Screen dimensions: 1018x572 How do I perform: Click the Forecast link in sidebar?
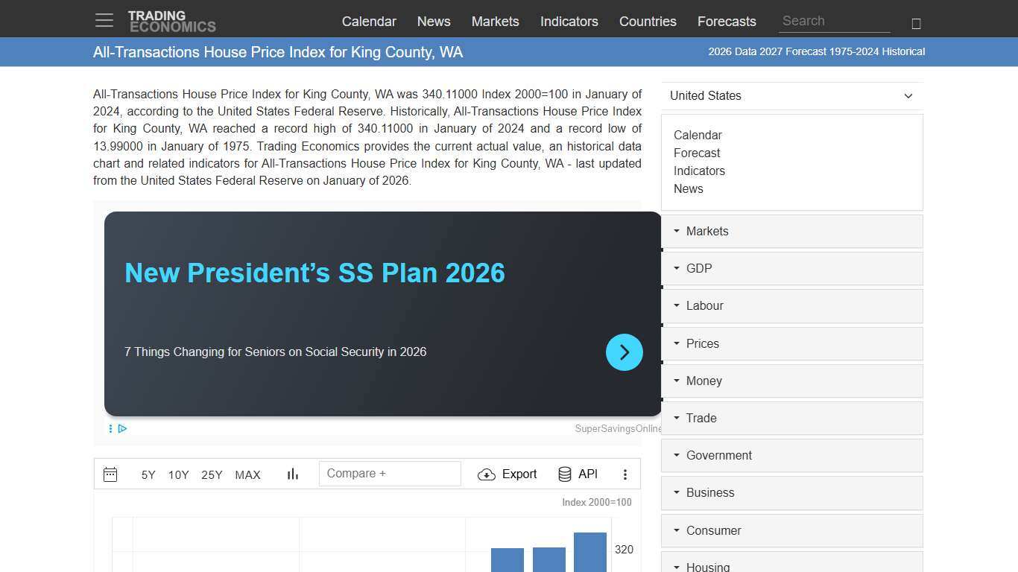pos(697,153)
